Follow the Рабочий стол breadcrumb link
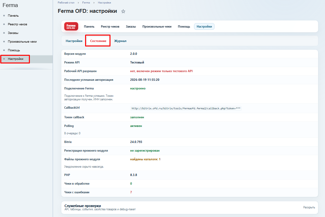The image size is (325, 217). click(66, 3)
